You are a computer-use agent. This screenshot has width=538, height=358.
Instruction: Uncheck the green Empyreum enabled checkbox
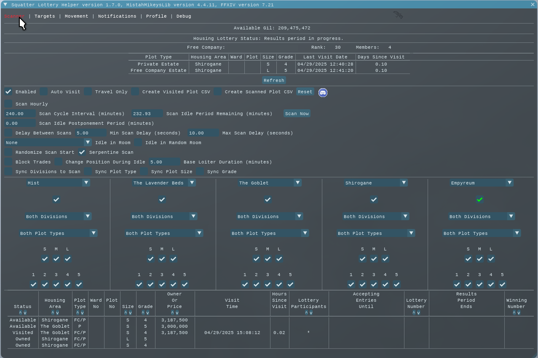point(479,200)
